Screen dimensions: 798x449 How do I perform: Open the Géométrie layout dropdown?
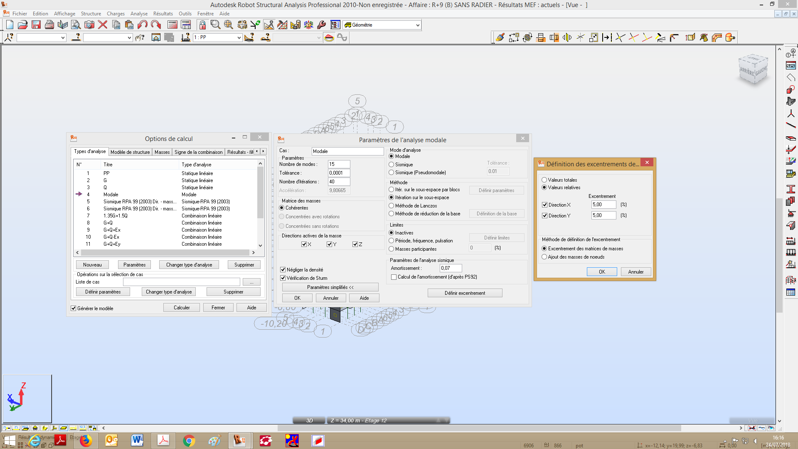418,25
